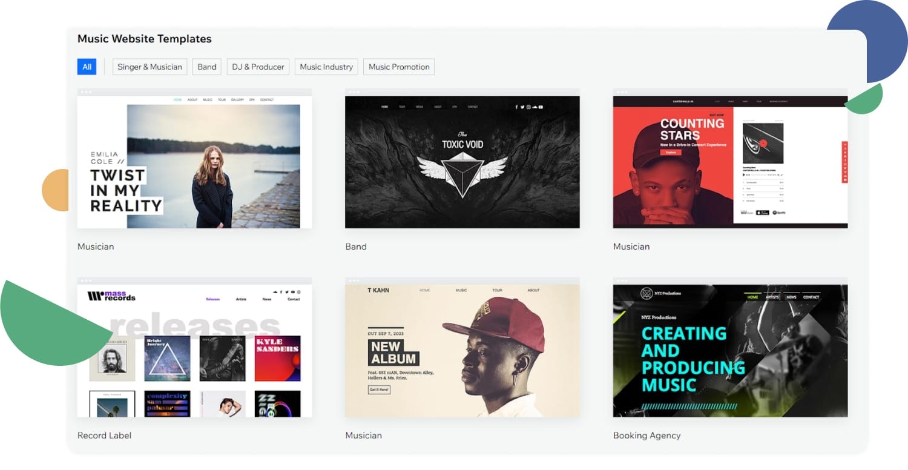
Task: Click the Get It Here button
Action: 379,389
